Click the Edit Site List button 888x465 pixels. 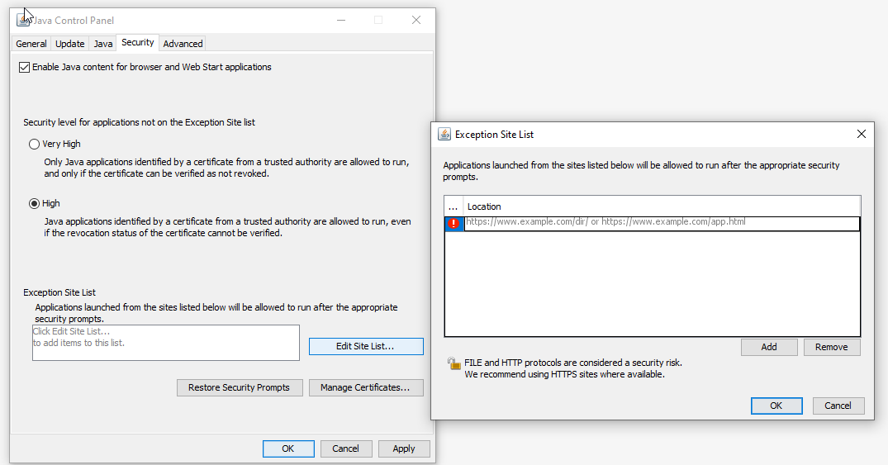pyautogui.click(x=366, y=347)
